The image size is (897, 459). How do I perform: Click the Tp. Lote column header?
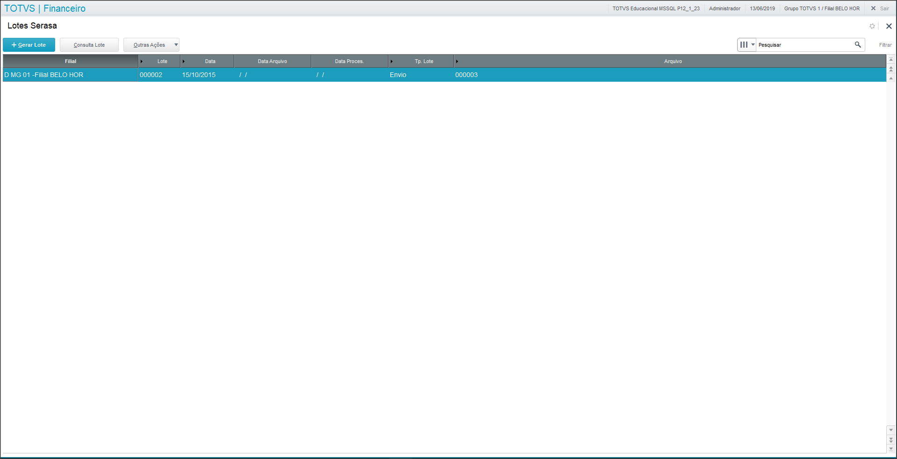422,61
